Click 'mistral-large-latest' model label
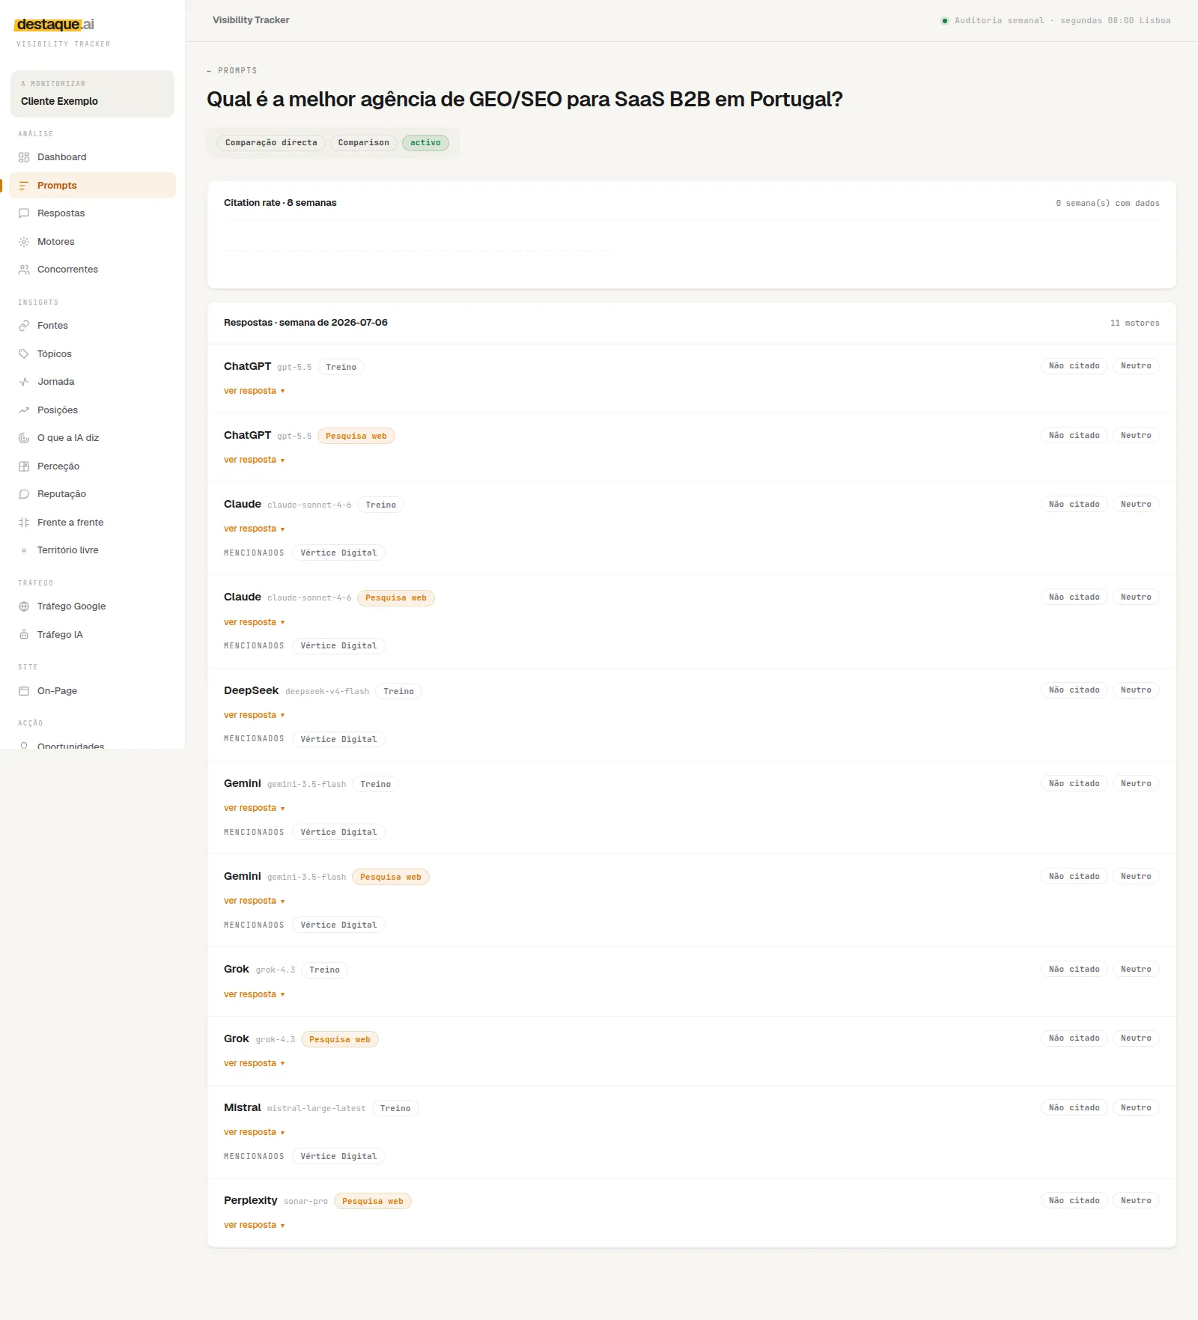This screenshot has height=1320, width=1198. (317, 1109)
